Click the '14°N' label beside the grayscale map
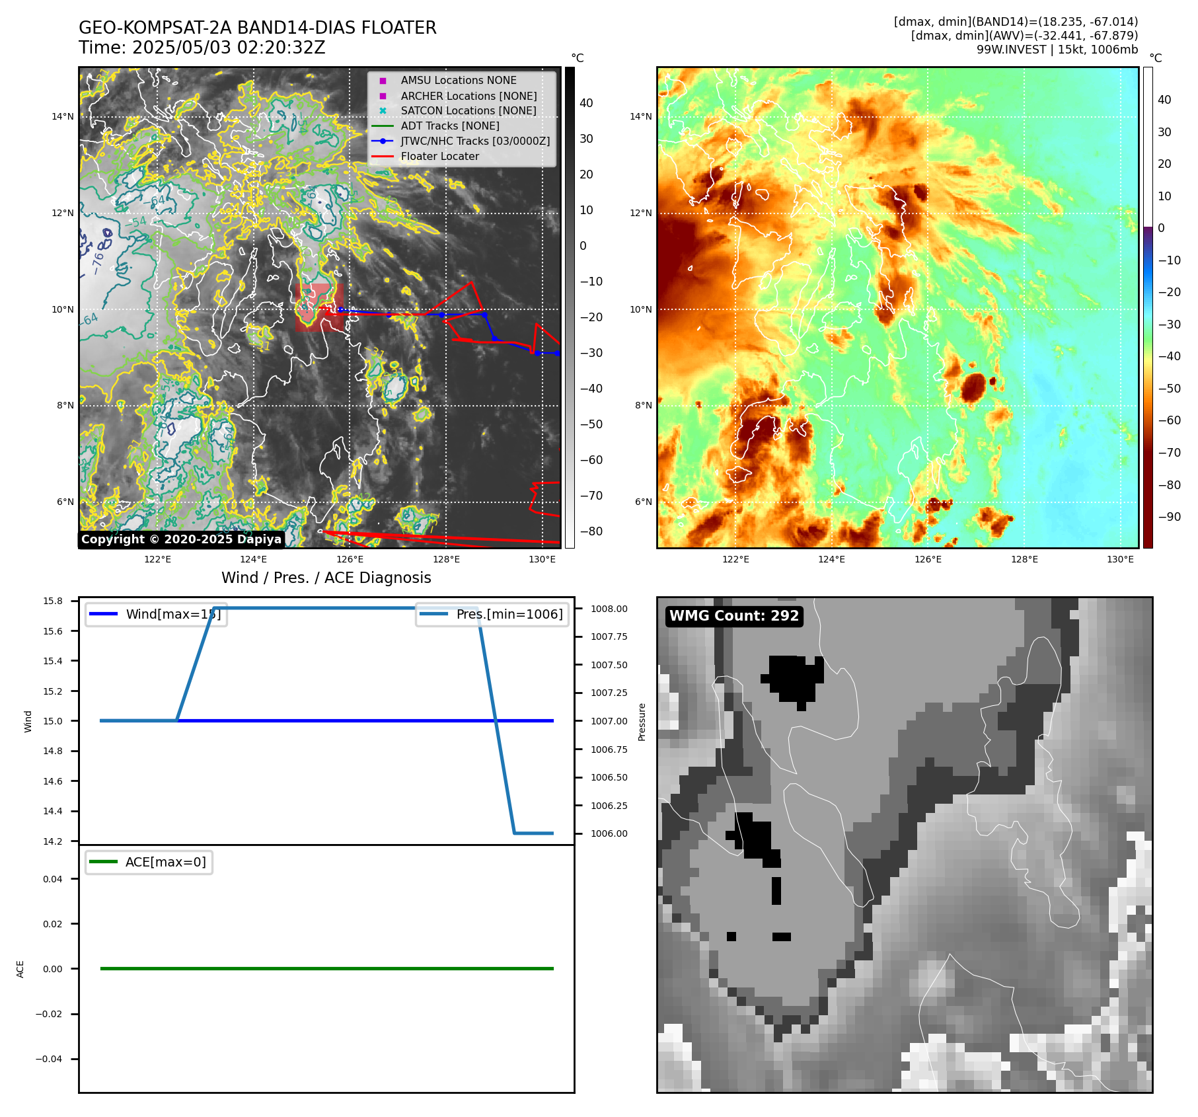Viewport: 1198px width, 1117px height. 63,116
